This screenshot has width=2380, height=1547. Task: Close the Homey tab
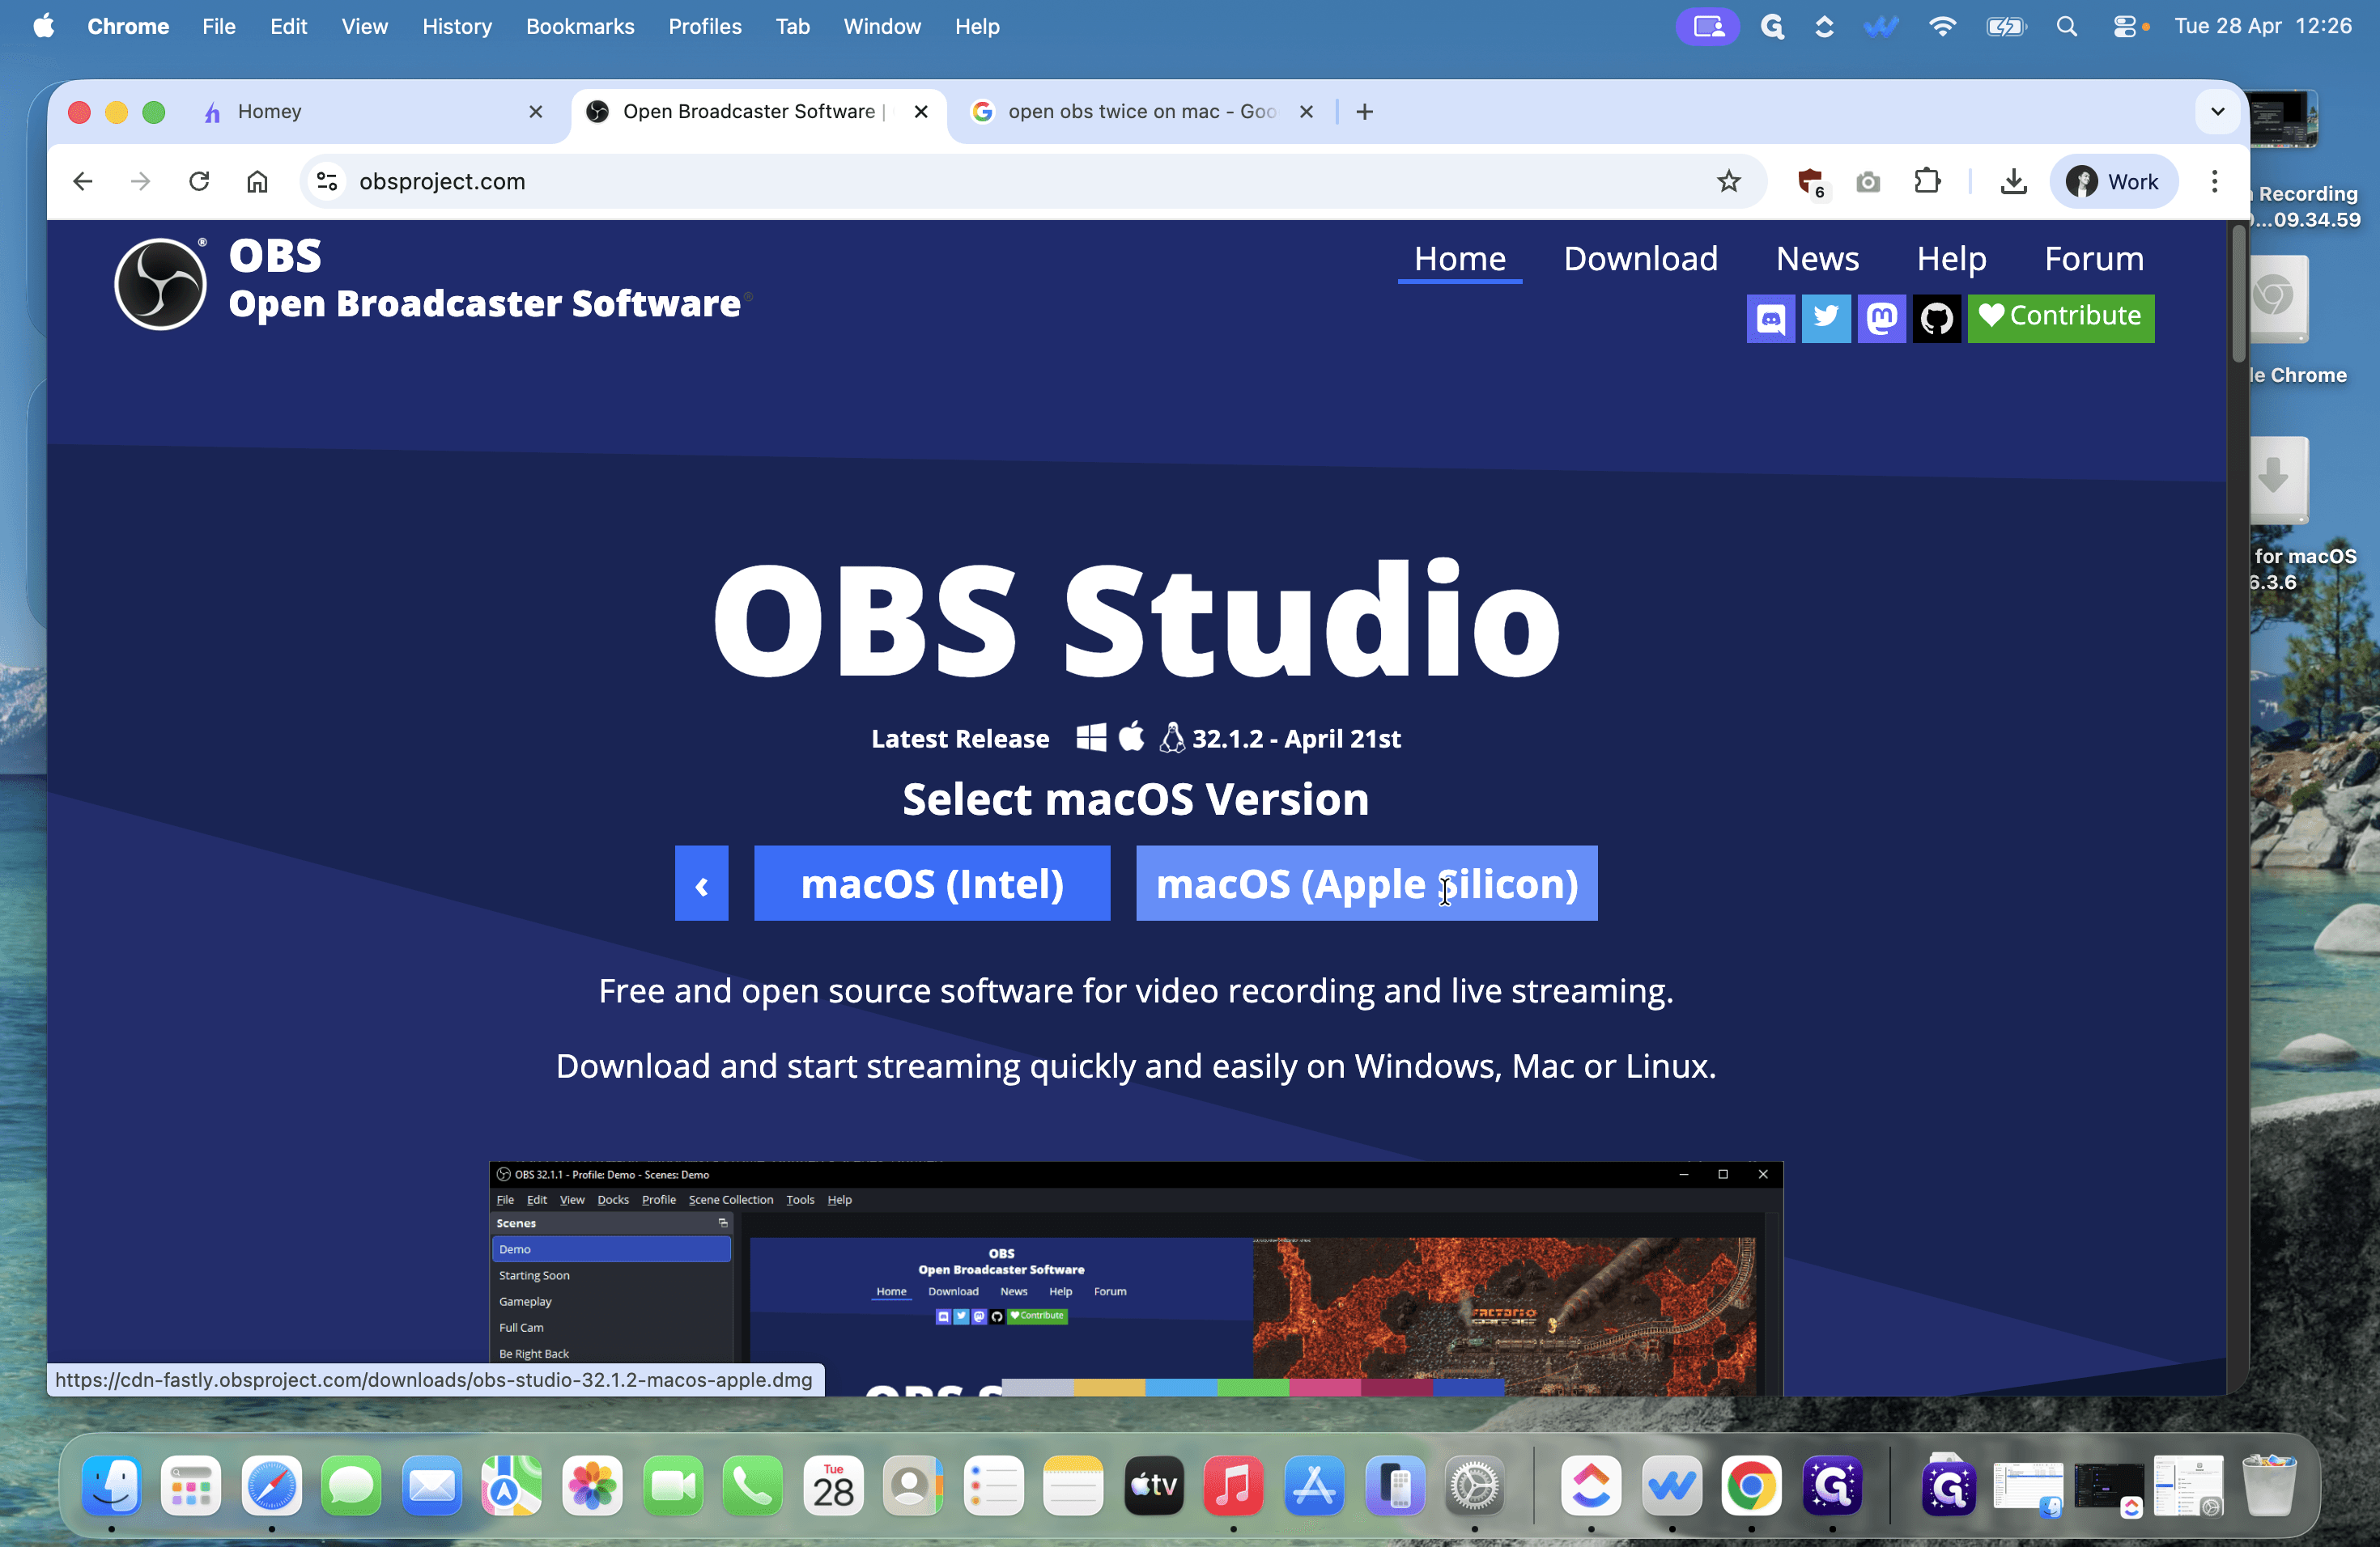[x=536, y=111]
